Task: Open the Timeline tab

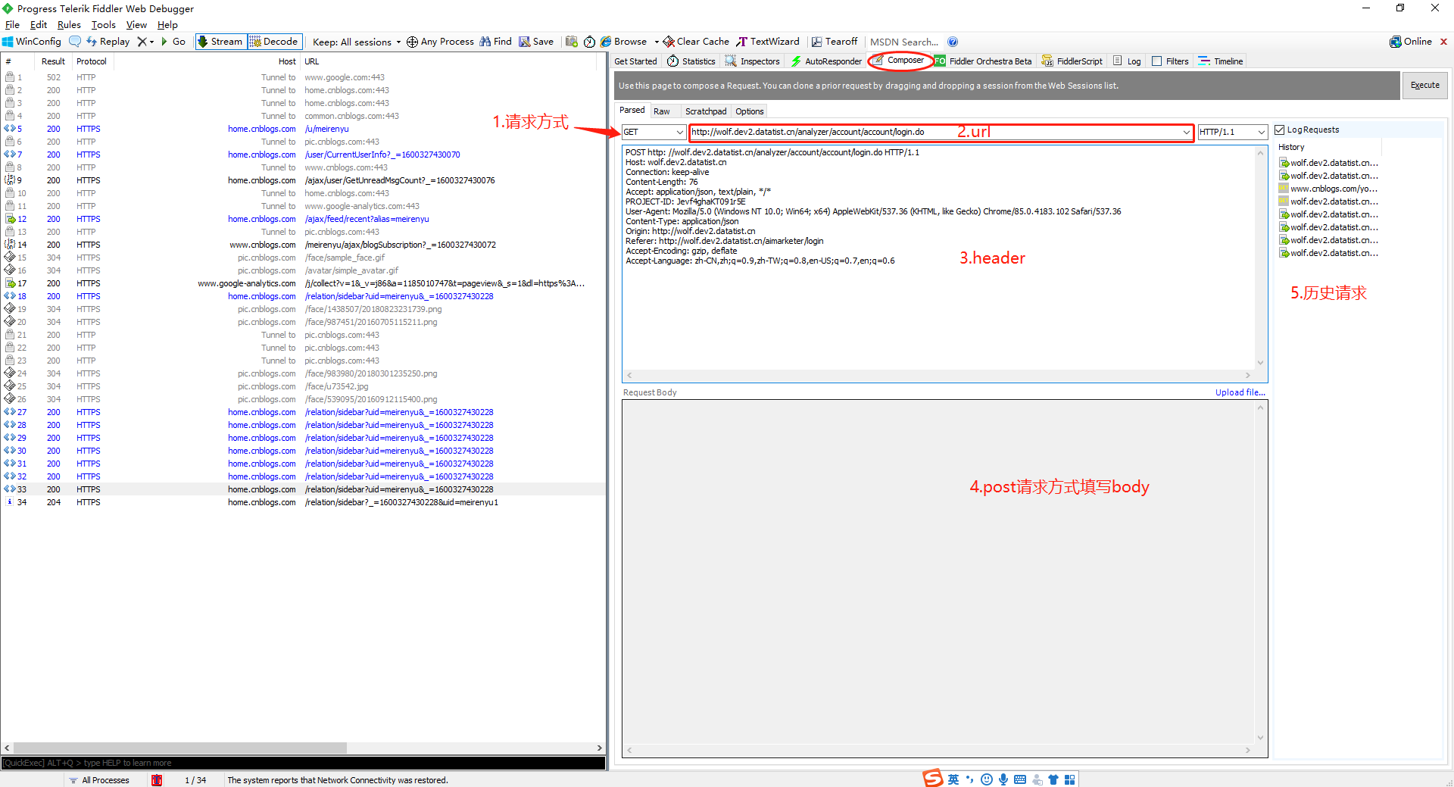Action: [x=1221, y=61]
